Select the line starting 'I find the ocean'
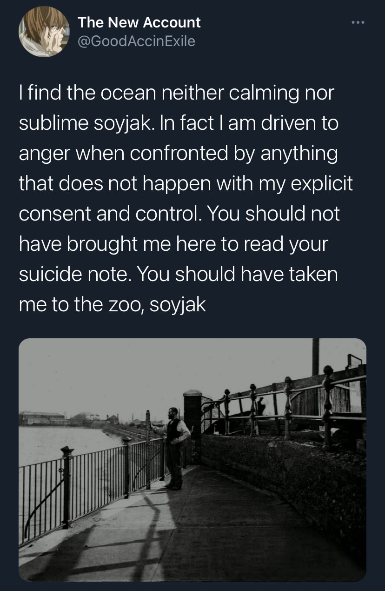The width and height of the screenshot is (385, 591). tap(177, 93)
